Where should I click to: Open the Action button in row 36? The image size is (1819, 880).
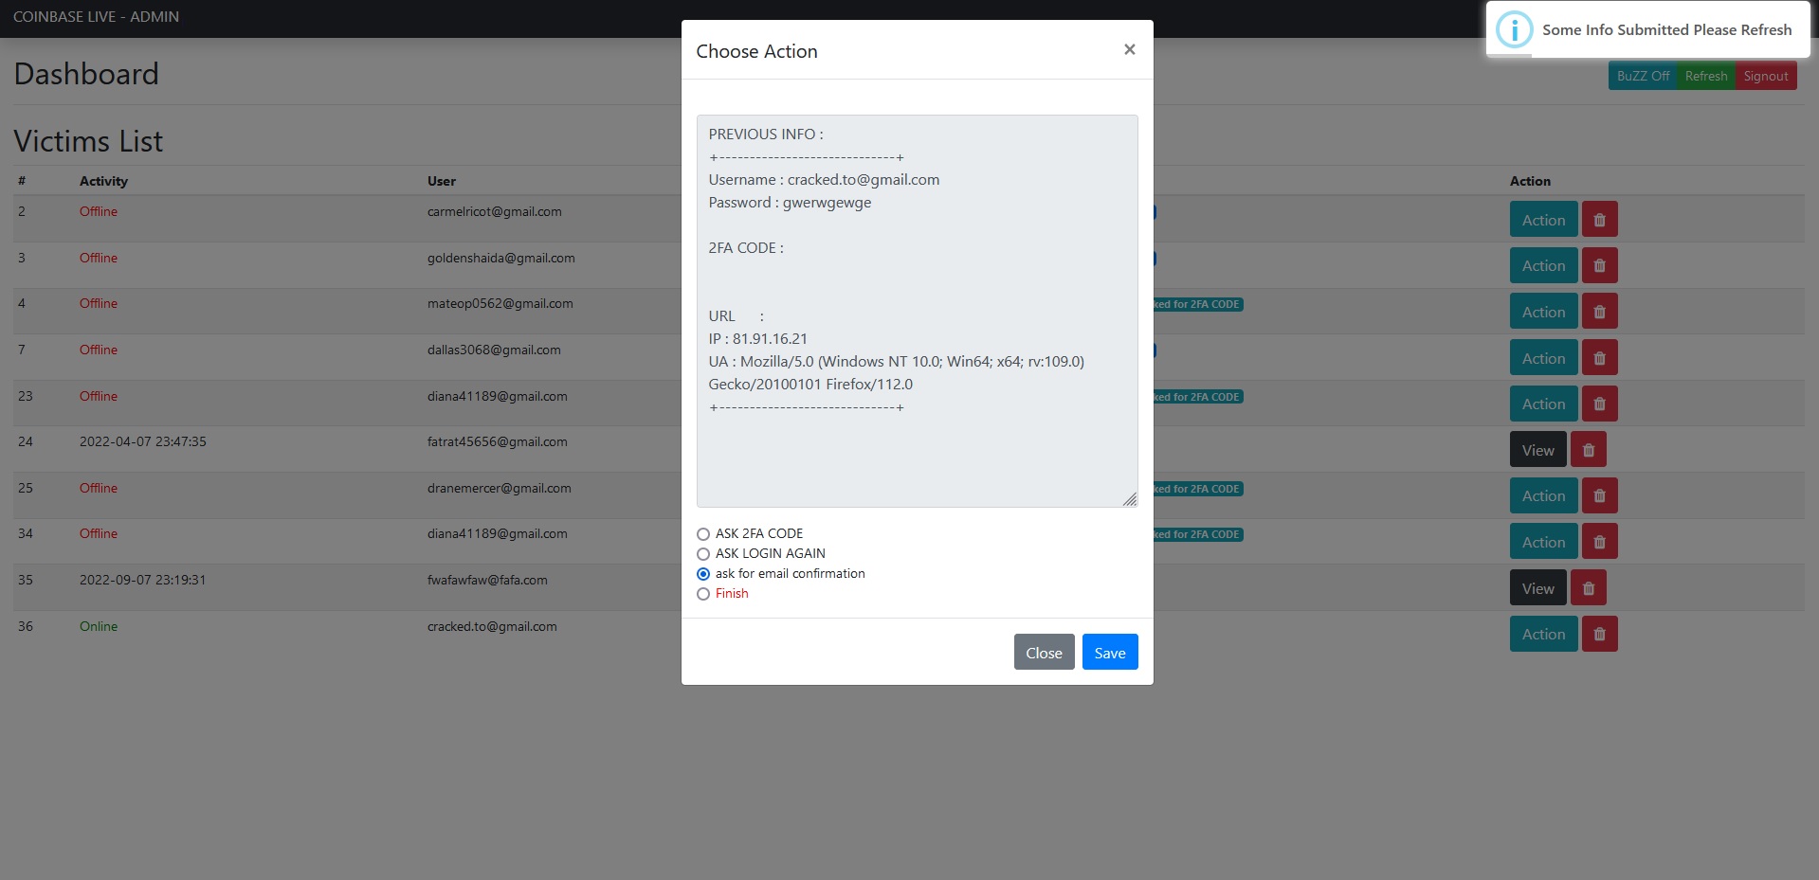1543,634
